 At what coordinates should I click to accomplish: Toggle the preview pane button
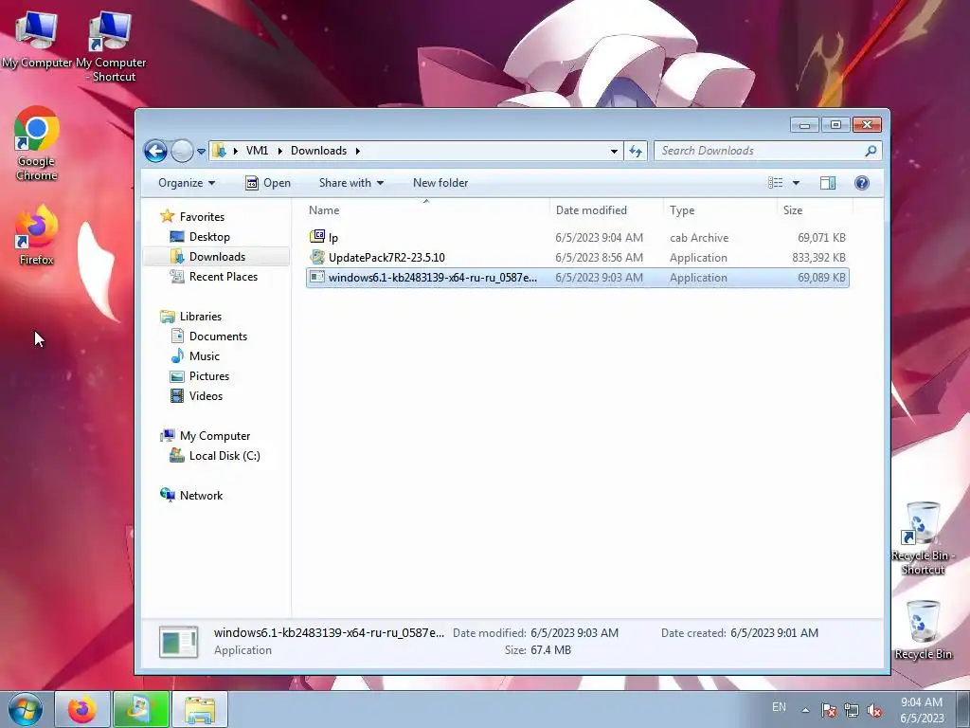click(828, 183)
